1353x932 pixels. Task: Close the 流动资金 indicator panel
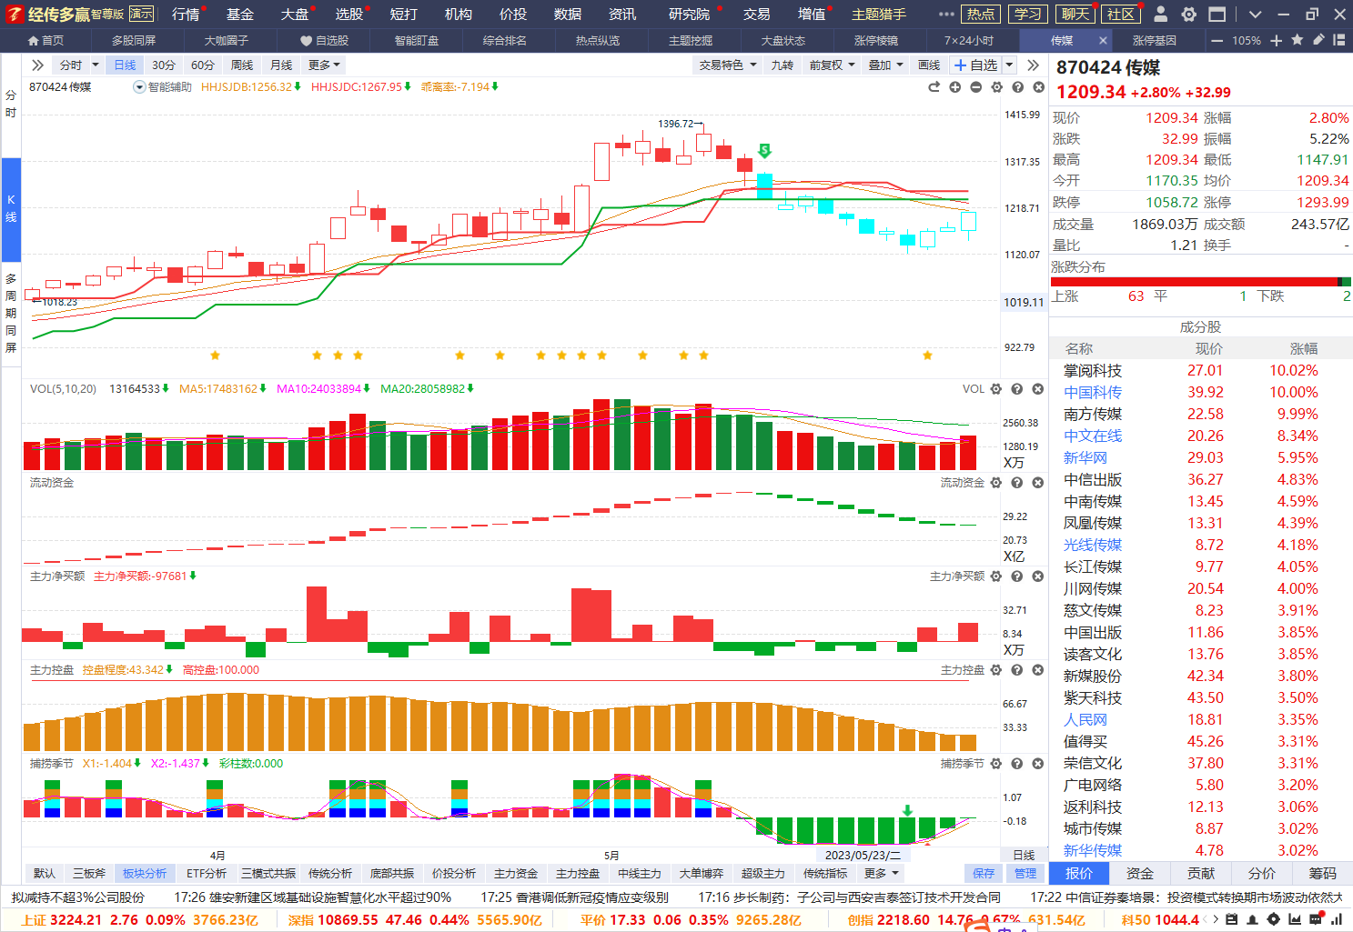(x=1038, y=483)
